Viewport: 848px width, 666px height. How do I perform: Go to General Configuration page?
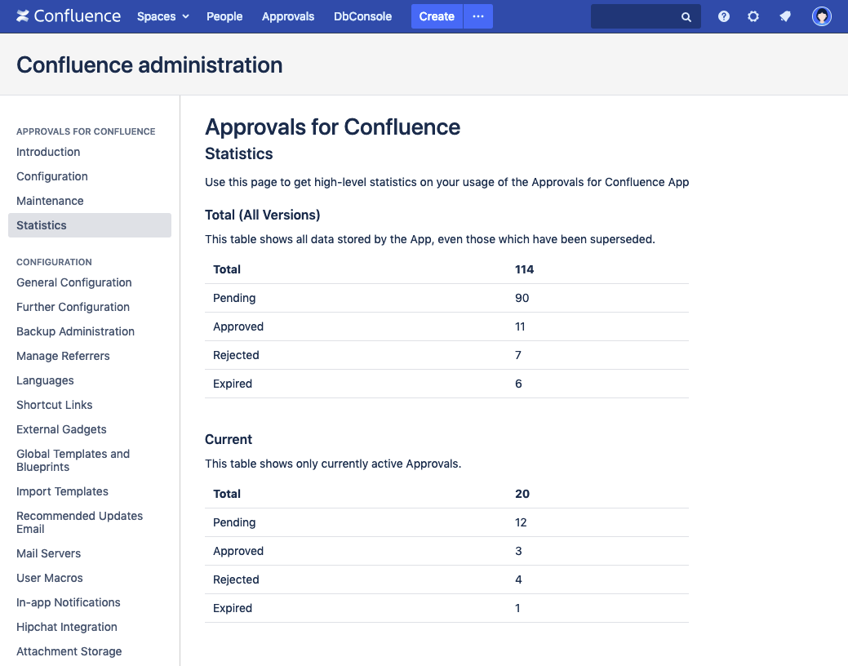pos(74,282)
